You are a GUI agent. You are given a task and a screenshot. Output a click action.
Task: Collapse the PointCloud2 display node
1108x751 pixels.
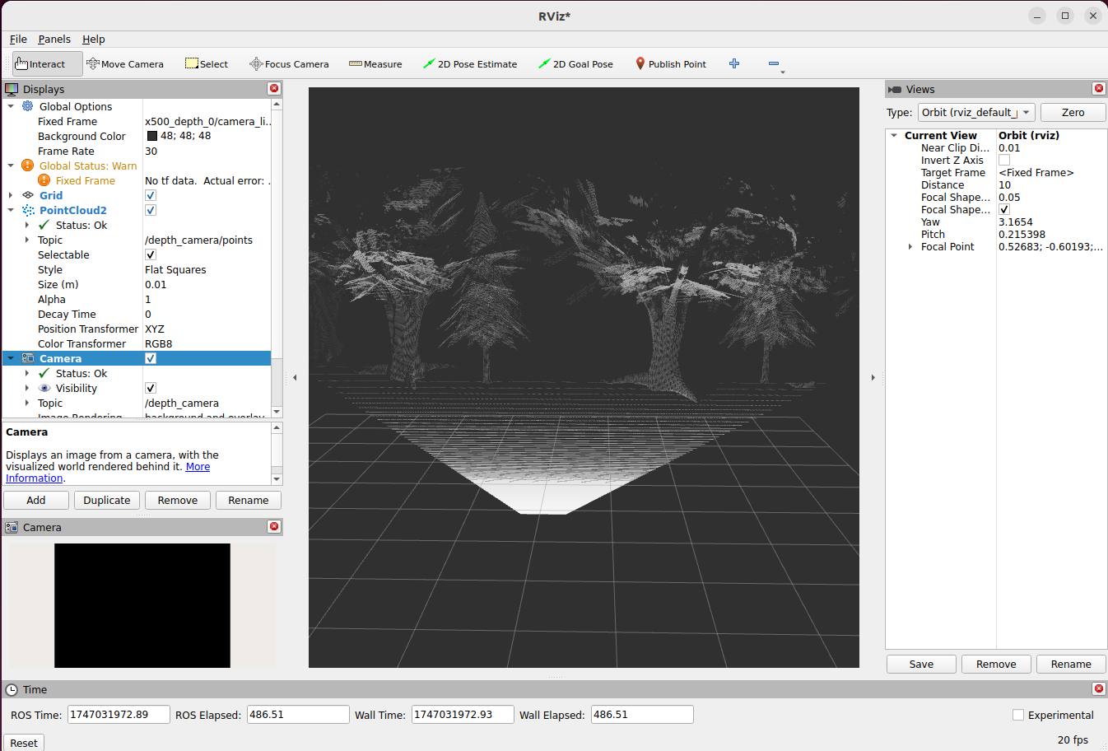coord(11,210)
